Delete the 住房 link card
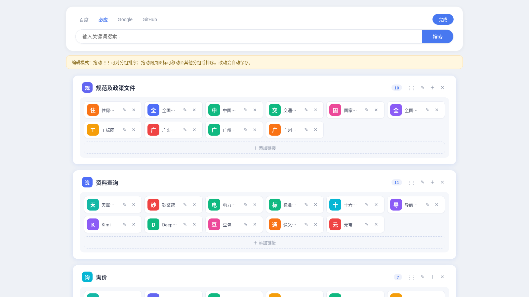 click(x=134, y=110)
